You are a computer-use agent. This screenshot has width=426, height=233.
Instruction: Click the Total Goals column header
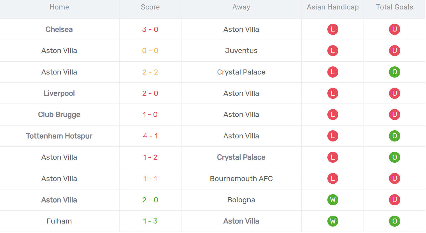point(394,7)
